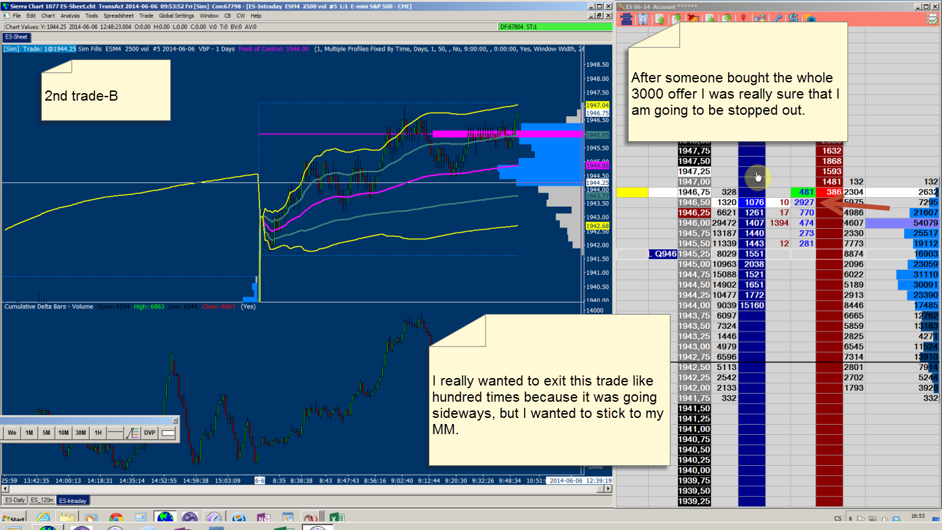This screenshot has width=942, height=530.
Task: Select the rectangle drawing tool in floating toolbar
Action: point(168,433)
